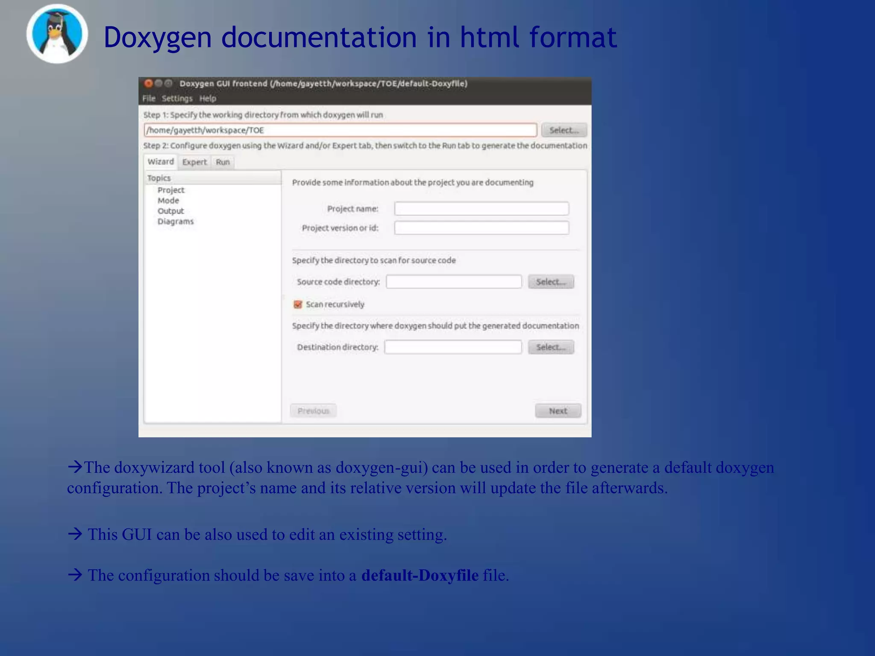Click Select button for source code directory
The width and height of the screenshot is (875, 656).
pyautogui.click(x=551, y=281)
